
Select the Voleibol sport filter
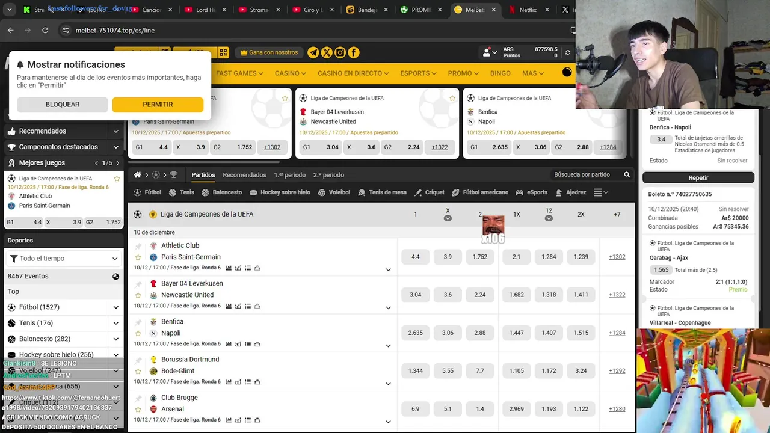point(334,192)
